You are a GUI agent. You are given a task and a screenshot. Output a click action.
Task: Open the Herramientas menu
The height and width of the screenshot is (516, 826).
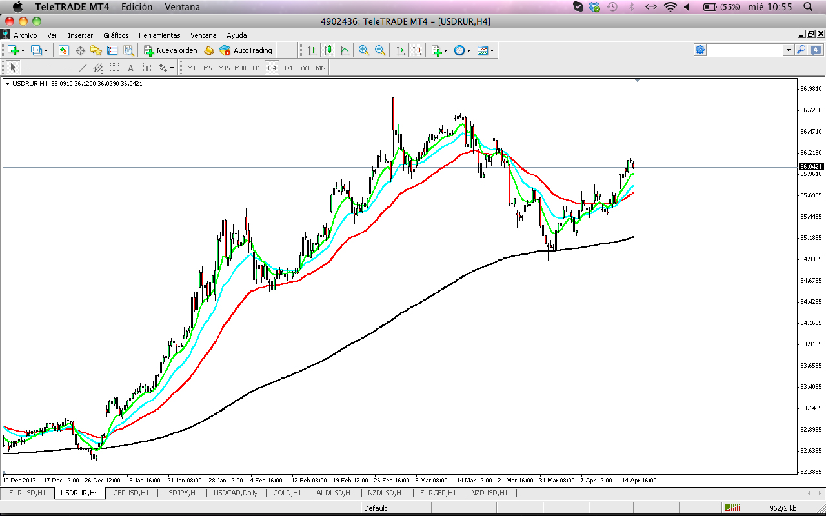pos(159,35)
